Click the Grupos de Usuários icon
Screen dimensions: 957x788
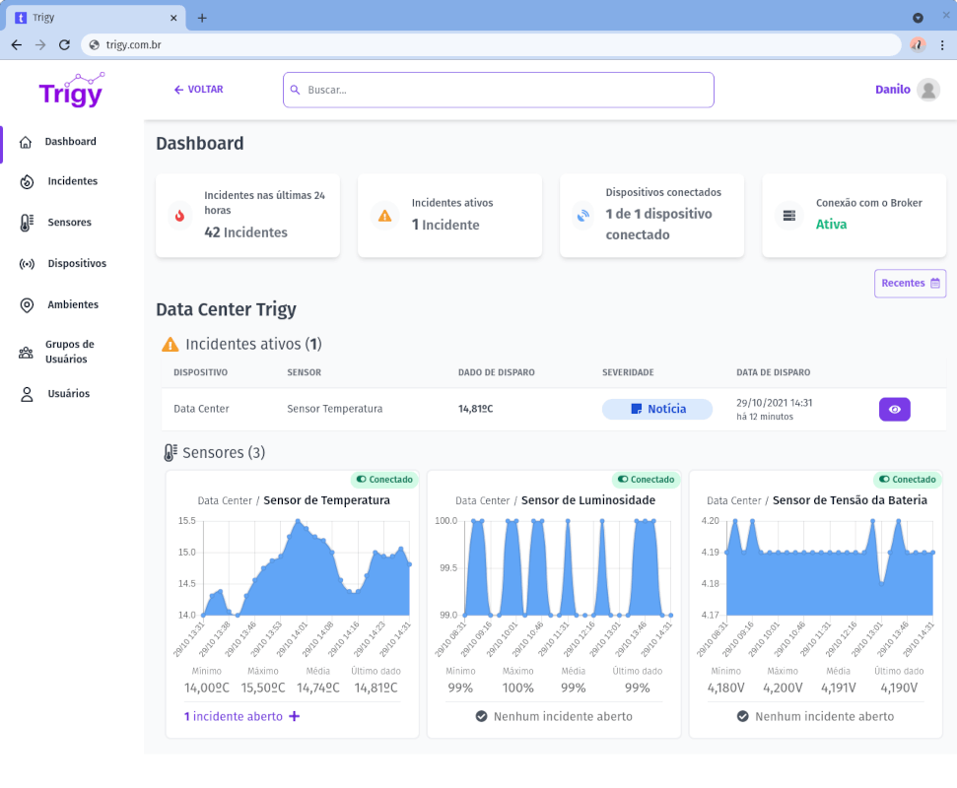click(x=27, y=353)
